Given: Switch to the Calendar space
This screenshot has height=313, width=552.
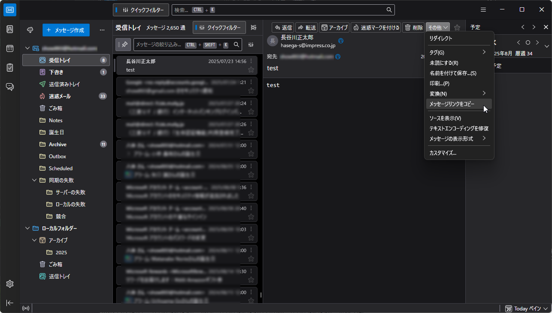Looking at the screenshot, I should coord(9,48).
